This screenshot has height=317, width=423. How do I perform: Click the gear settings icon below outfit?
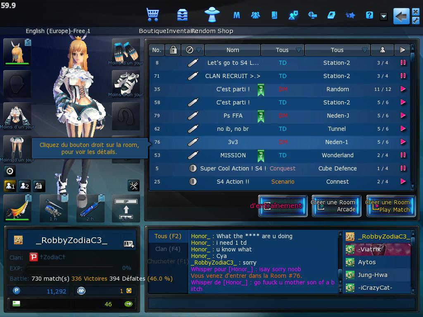(10, 171)
